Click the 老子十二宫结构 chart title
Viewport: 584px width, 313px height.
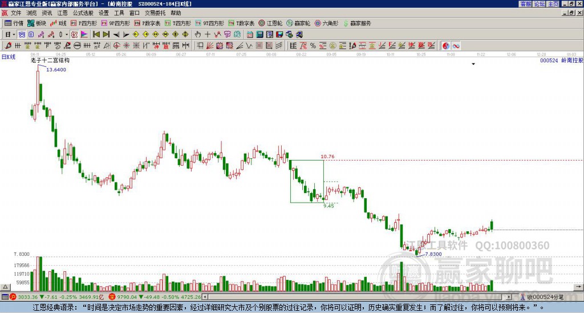click(x=50, y=60)
